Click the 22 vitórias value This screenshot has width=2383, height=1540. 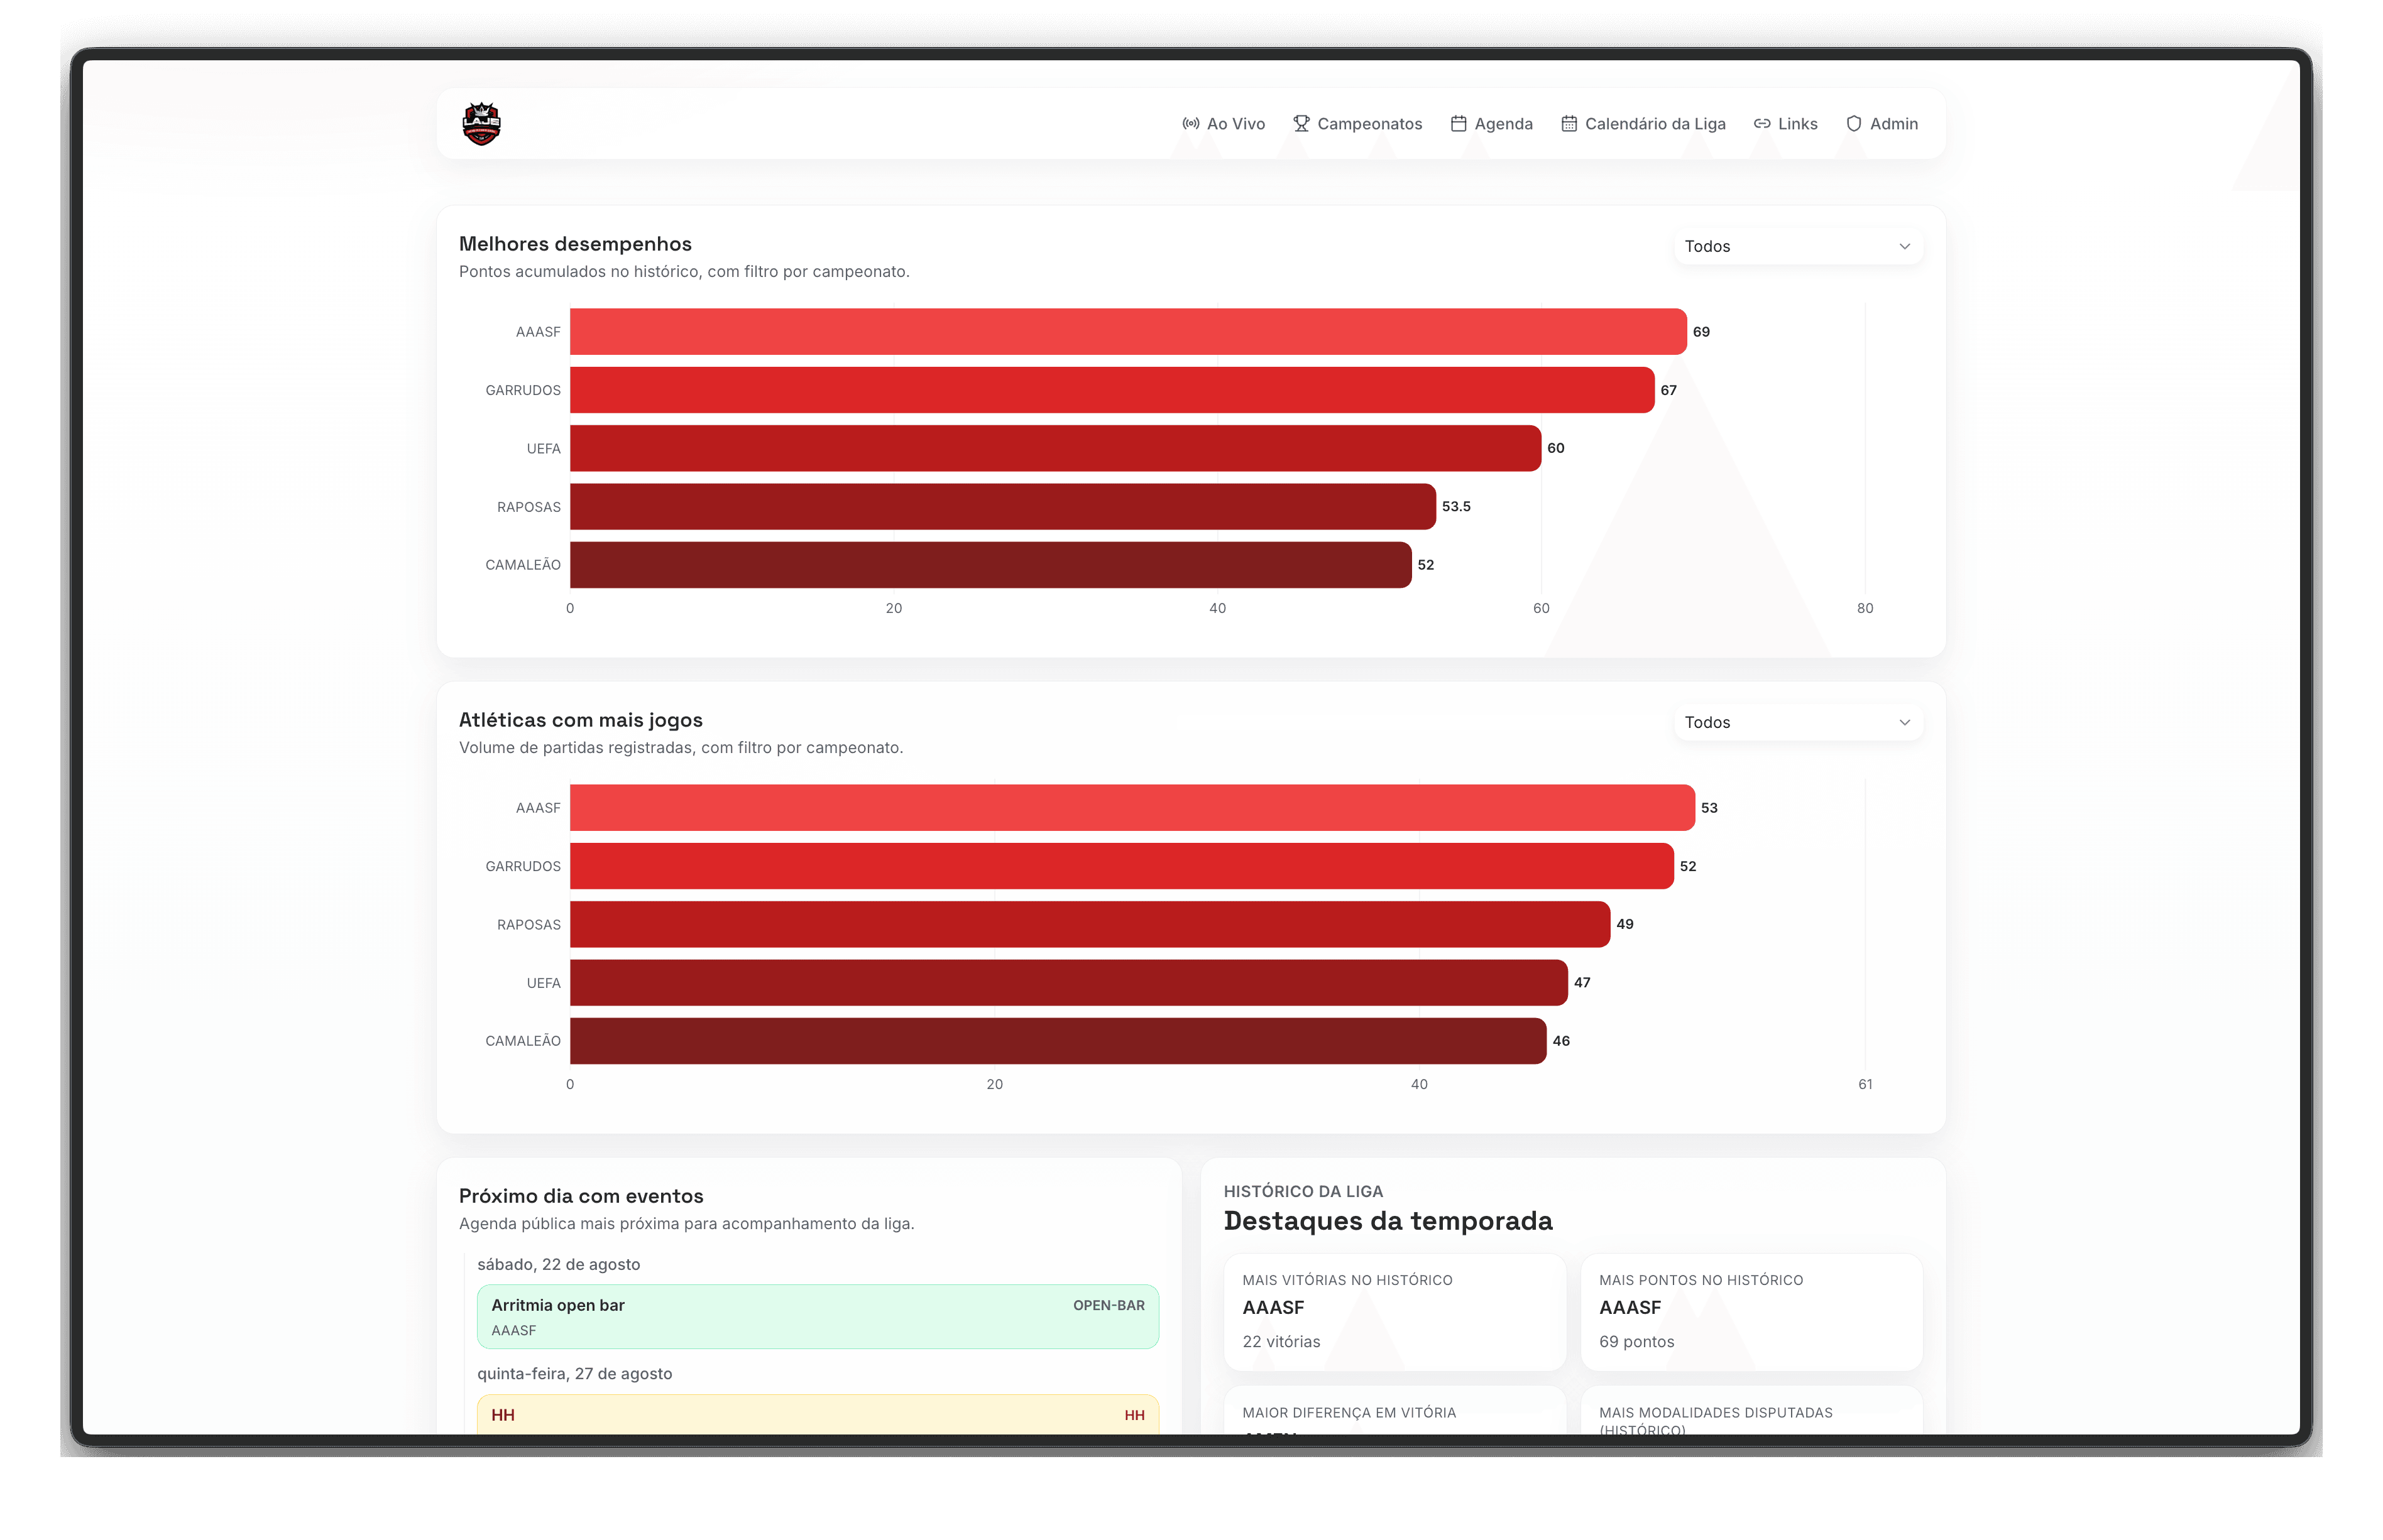pyautogui.click(x=1281, y=1342)
